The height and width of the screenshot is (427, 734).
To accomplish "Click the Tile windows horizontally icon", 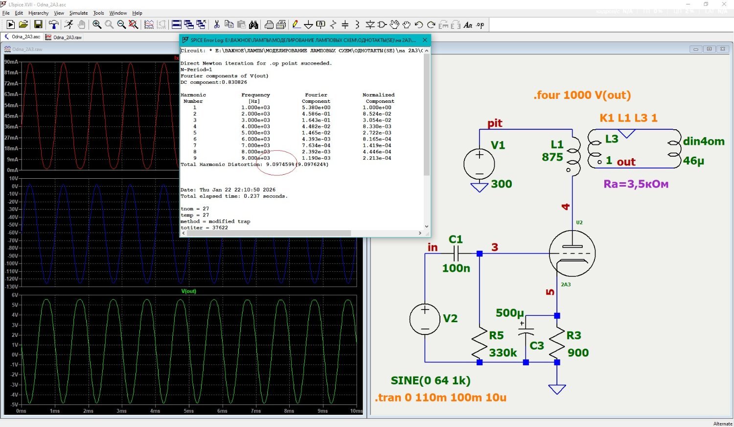I will tap(177, 24).
